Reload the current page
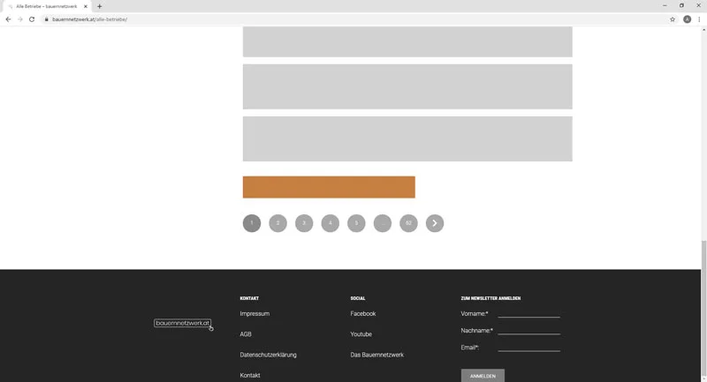707x382 pixels. coord(32,19)
